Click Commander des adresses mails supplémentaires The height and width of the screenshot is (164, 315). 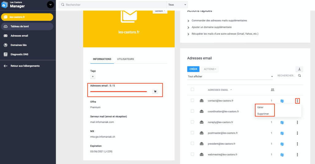219,21
